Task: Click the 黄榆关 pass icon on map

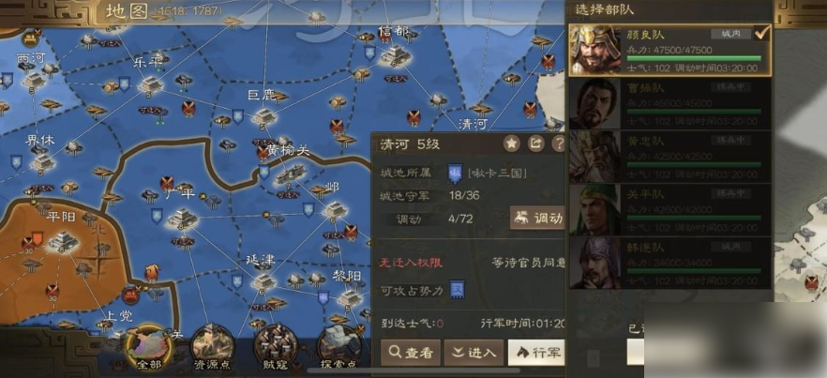Action: (290, 174)
